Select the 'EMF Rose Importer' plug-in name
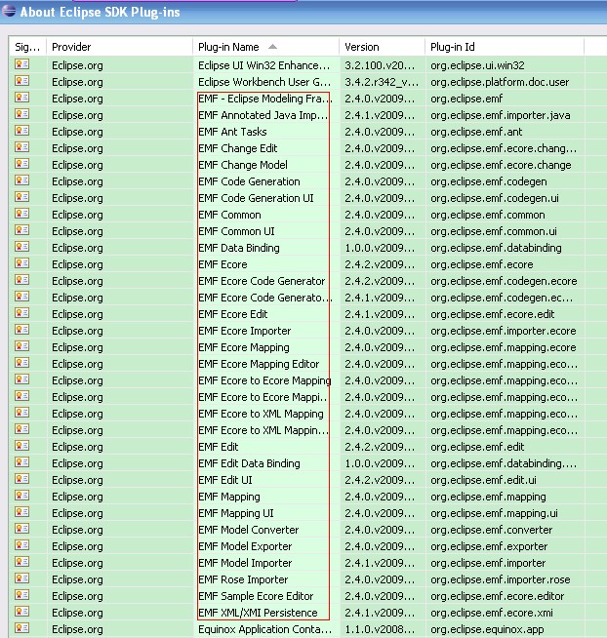Image resolution: width=607 pixels, height=638 pixels. pos(243,579)
